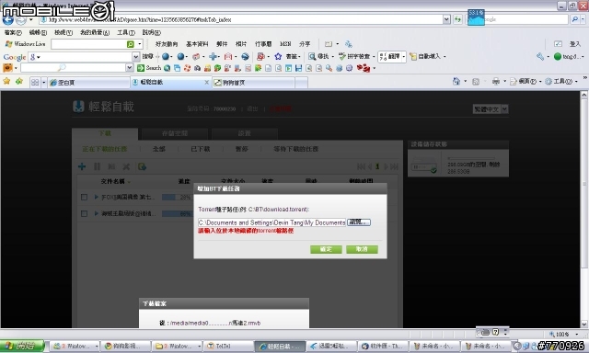The height and width of the screenshot is (353, 589).
Task: Click the pause task icon in the download toolbar
Action: (x=97, y=166)
